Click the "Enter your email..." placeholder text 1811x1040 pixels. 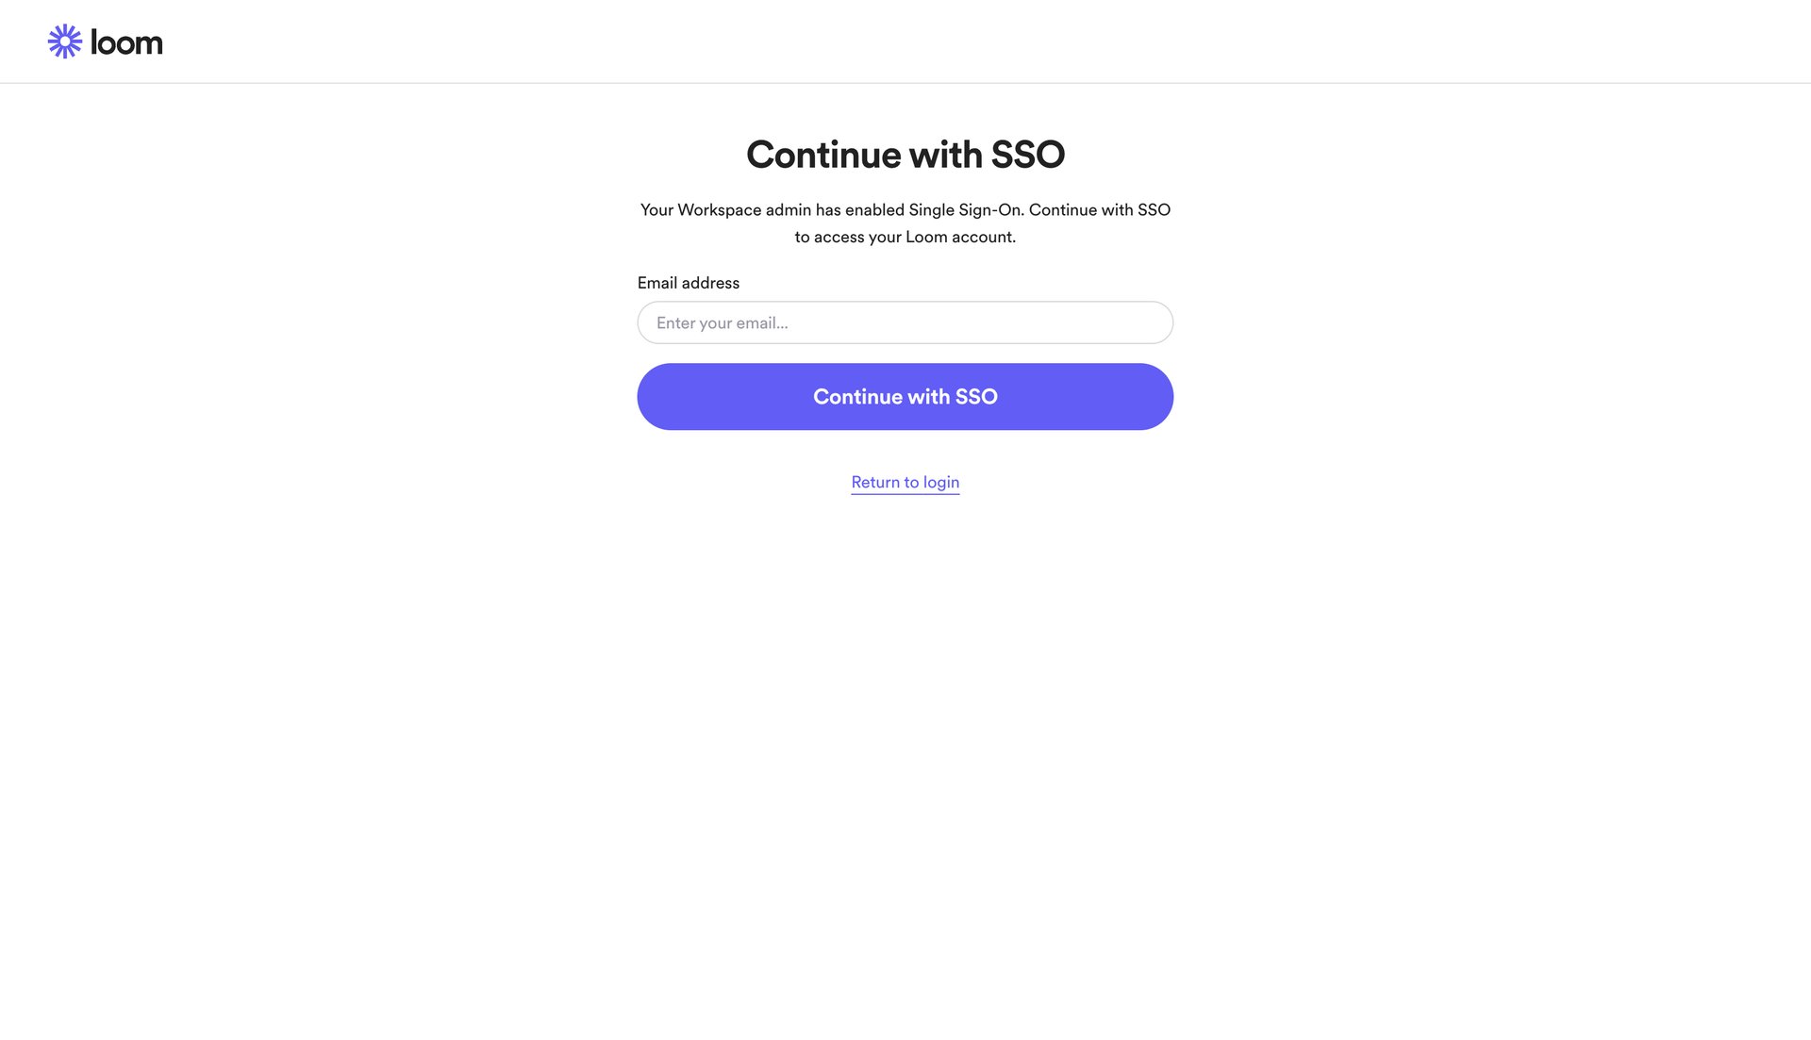coord(722,322)
